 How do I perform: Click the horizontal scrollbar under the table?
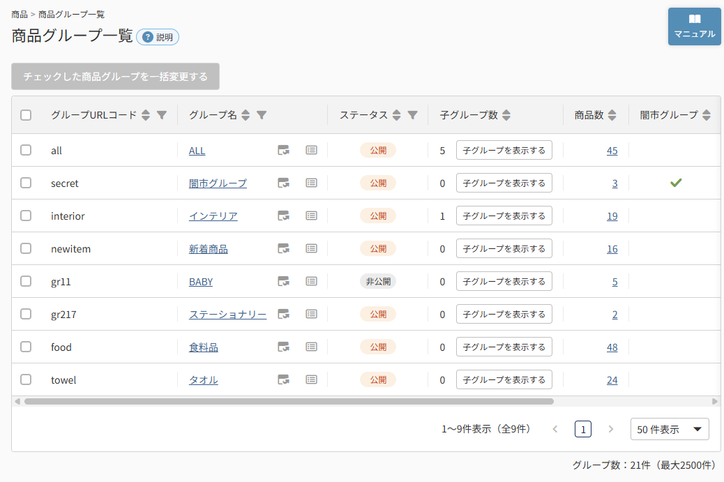[x=289, y=401]
